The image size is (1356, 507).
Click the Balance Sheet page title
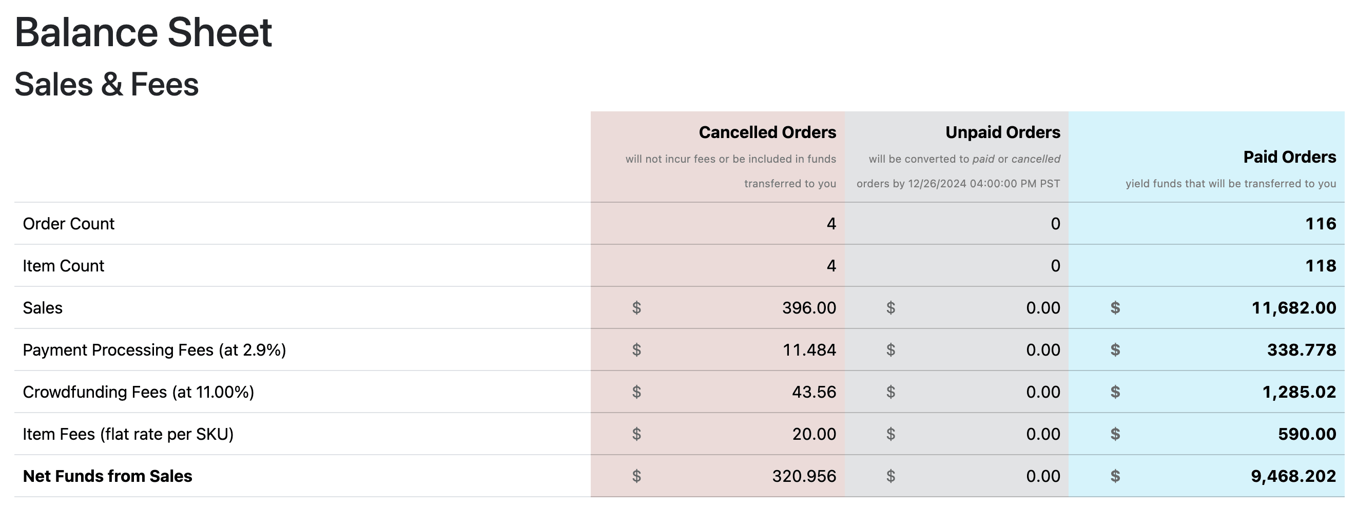pyautogui.click(x=143, y=33)
